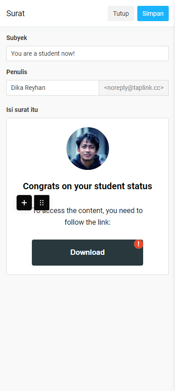Close the editor with Tutup button

click(x=121, y=13)
